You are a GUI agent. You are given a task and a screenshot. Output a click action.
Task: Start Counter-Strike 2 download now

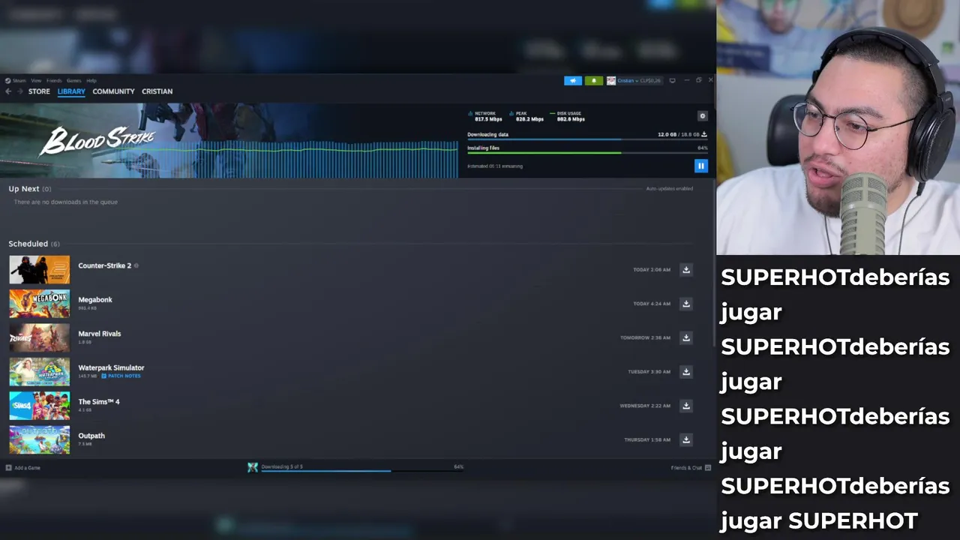pos(685,270)
